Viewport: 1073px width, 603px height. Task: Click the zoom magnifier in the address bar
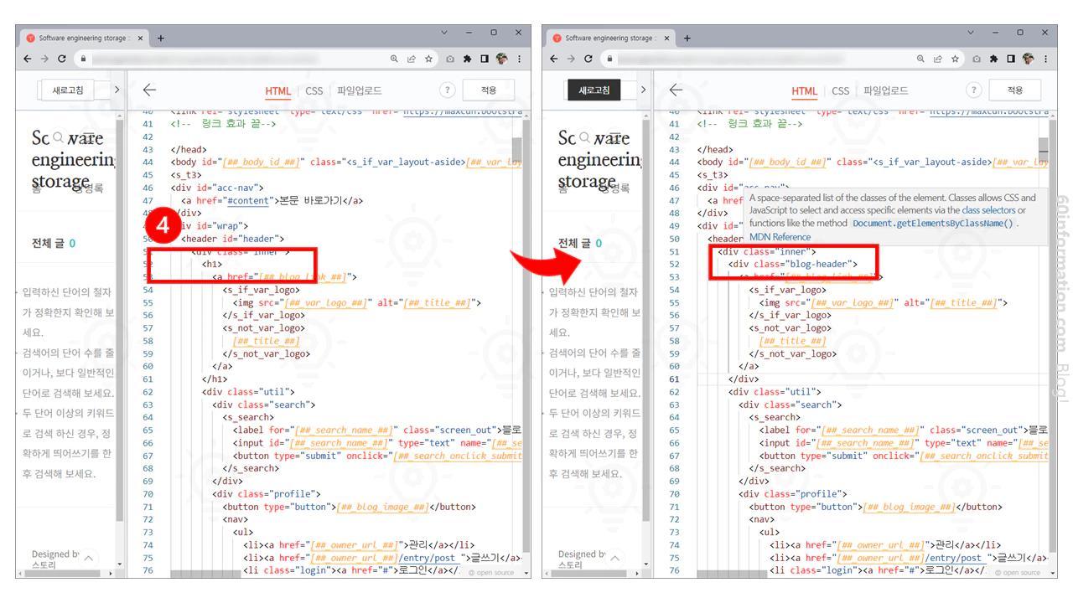coord(394,59)
